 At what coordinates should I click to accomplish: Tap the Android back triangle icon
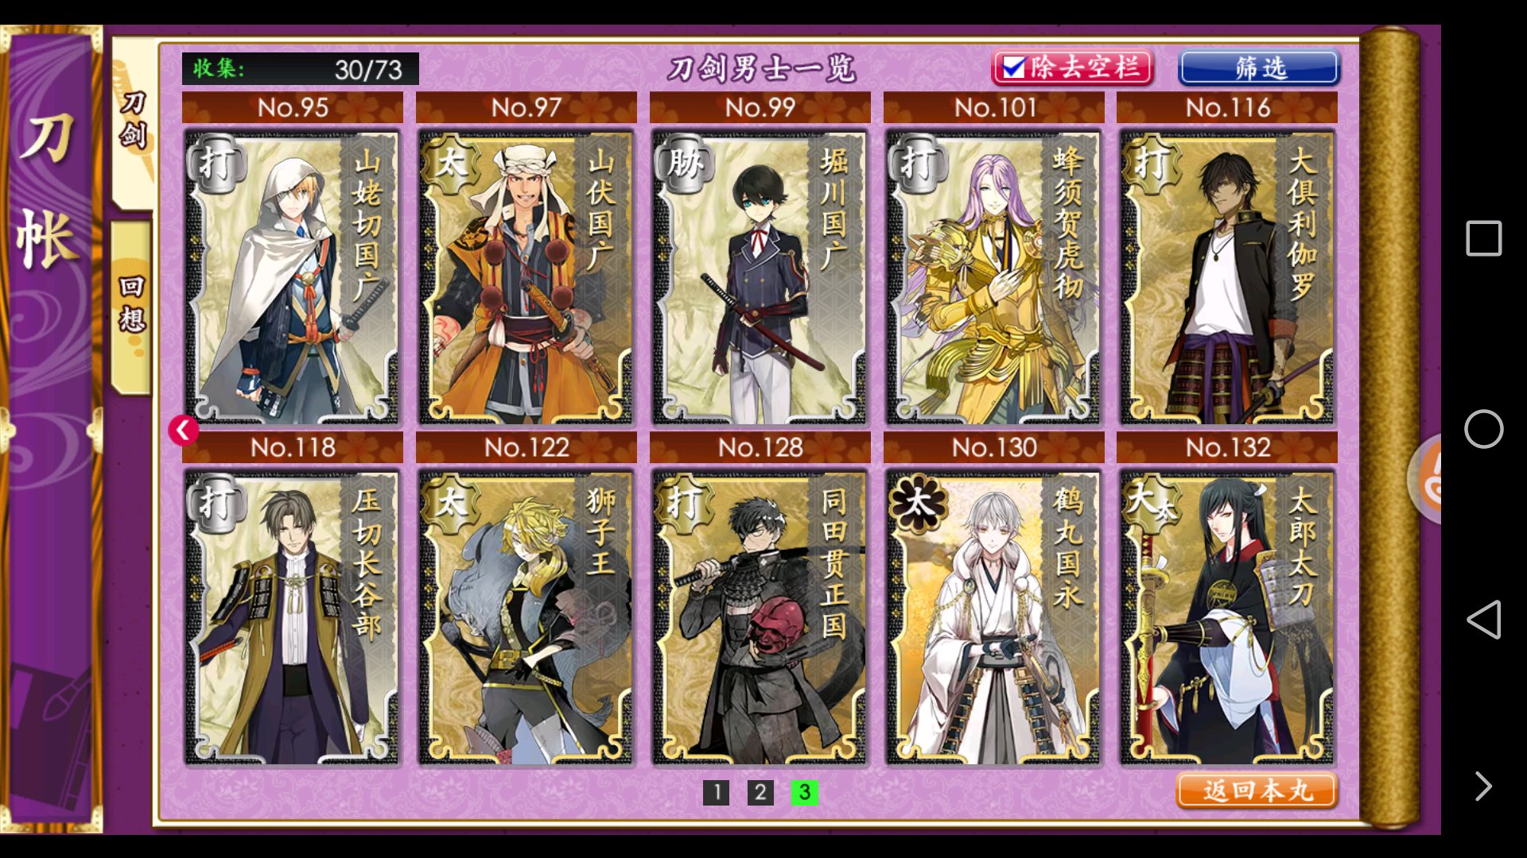(x=1483, y=620)
